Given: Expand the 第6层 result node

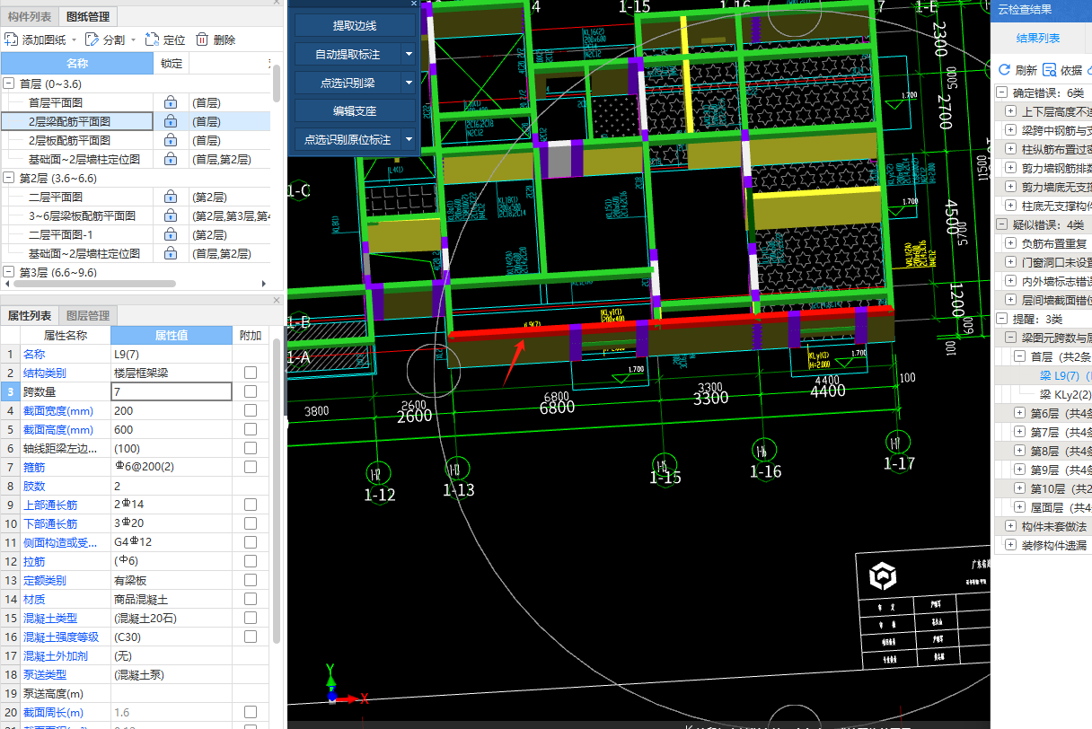Looking at the screenshot, I should [x=1019, y=413].
